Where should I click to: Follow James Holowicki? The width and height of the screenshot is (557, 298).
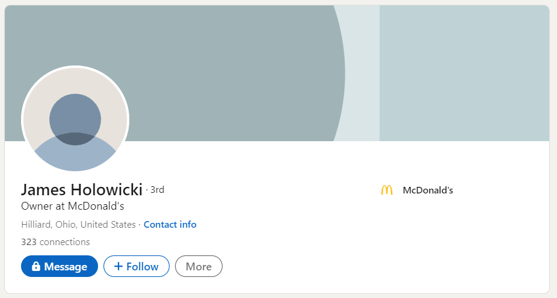(137, 267)
